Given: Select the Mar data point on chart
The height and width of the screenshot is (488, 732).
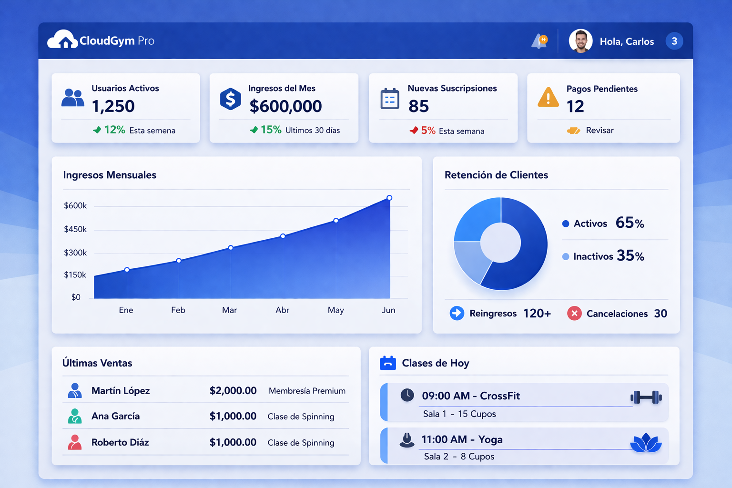Looking at the screenshot, I should coord(231,248).
